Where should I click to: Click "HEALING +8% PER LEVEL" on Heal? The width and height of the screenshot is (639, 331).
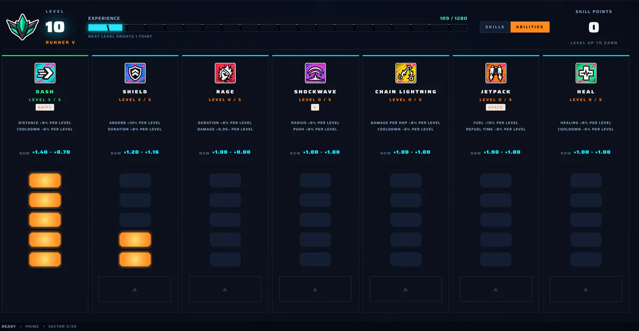(x=586, y=123)
